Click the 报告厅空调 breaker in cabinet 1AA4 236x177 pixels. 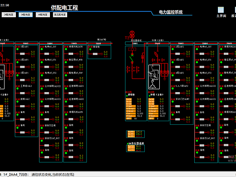tap(47, 133)
